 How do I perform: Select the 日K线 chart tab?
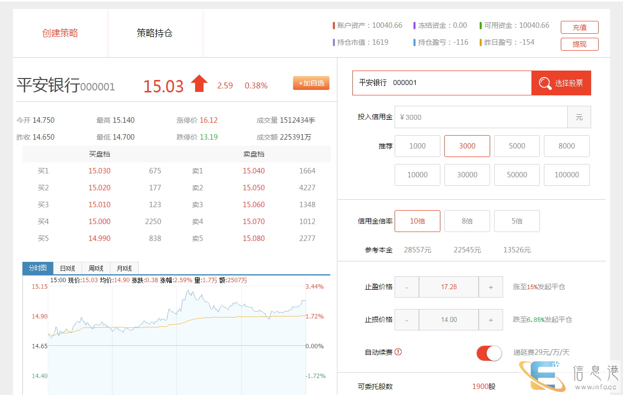67,268
